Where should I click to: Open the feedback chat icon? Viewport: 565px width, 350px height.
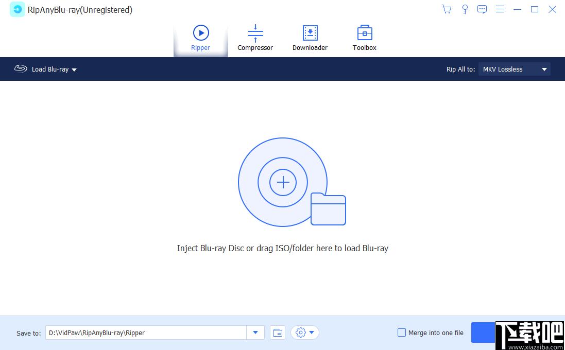click(482, 9)
